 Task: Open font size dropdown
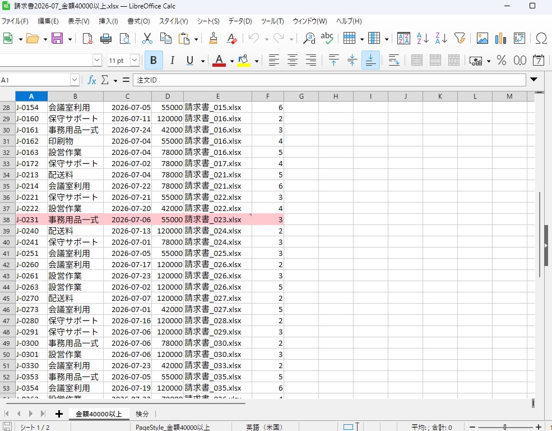tap(134, 60)
